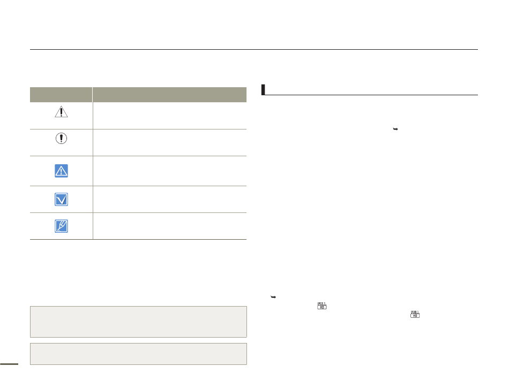Click description cell beside circled exclamation icon

[x=170, y=143]
